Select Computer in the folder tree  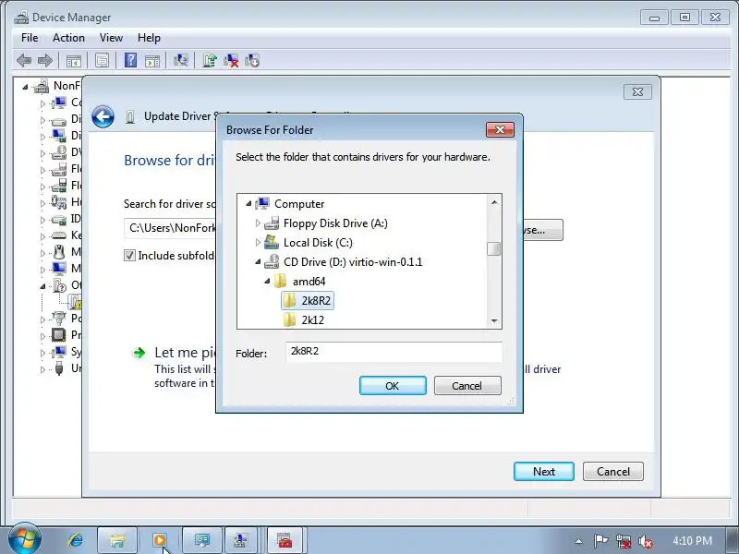tap(299, 204)
